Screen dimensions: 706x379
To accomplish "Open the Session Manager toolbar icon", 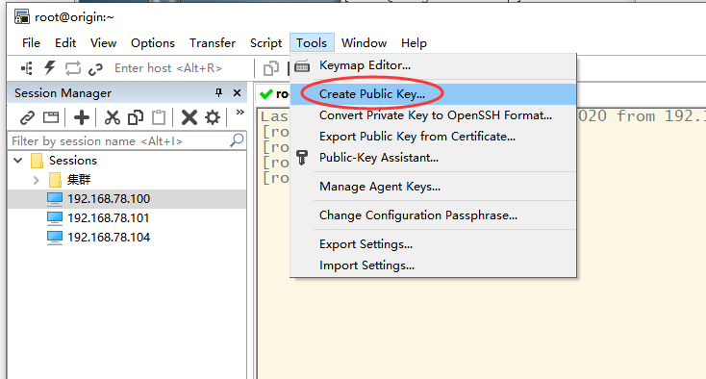I will [27, 68].
